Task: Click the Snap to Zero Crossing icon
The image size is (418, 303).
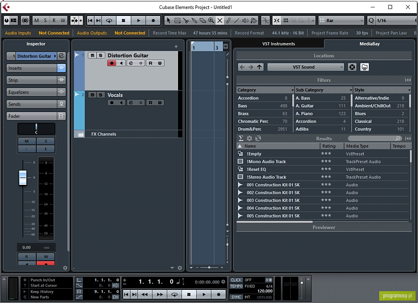Action: (265, 20)
